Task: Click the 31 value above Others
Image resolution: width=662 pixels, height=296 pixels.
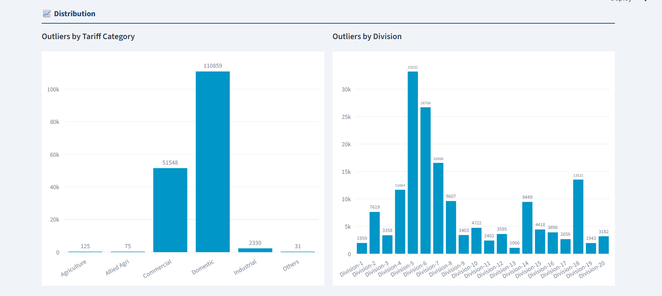Action: tap(298, 246)
